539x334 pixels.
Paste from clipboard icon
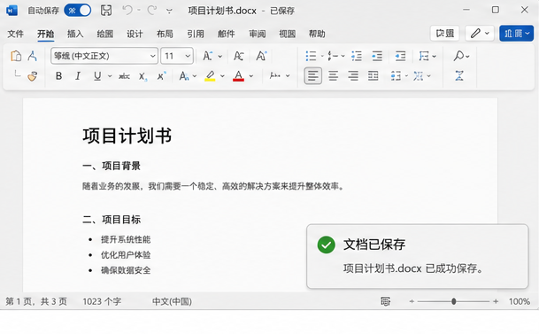(x=16, y=56)
